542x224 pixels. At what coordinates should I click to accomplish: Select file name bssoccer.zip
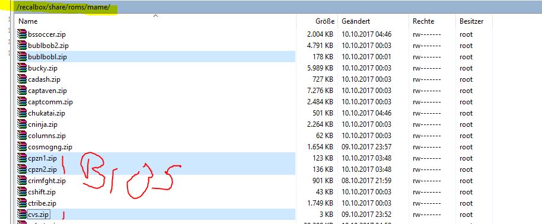pos(47,34)
